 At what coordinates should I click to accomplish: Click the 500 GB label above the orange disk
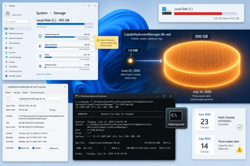click(201, 36)
